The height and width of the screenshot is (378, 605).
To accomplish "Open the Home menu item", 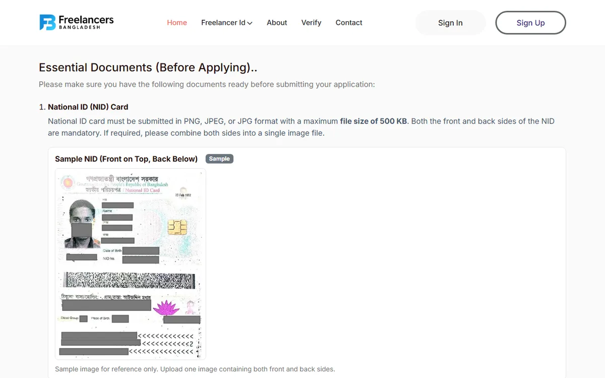I will (177, 23).
